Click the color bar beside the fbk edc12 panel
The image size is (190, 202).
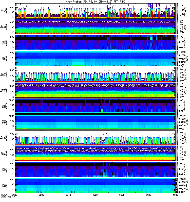[x=178, y=169]
